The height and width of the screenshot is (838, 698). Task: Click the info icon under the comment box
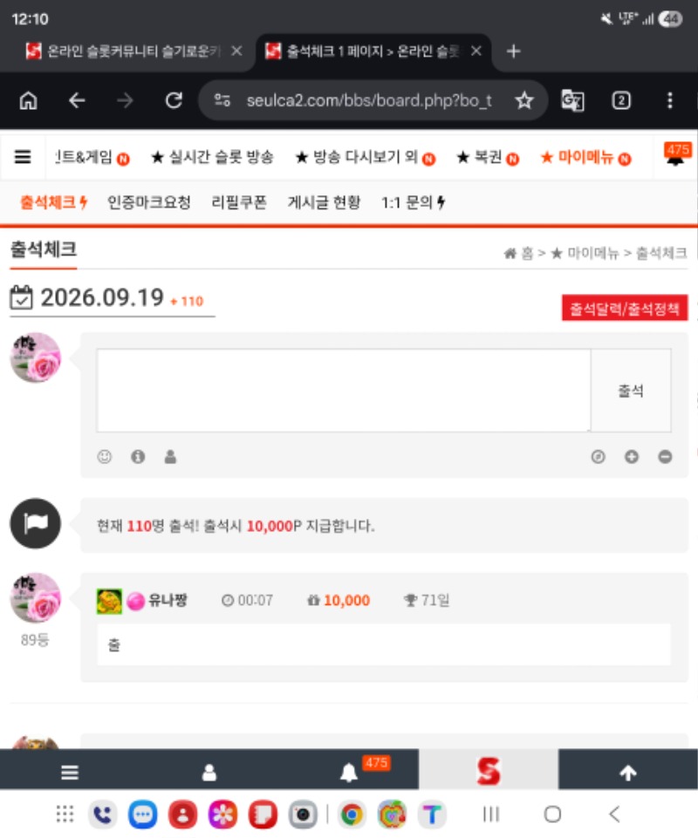[138, 456]
